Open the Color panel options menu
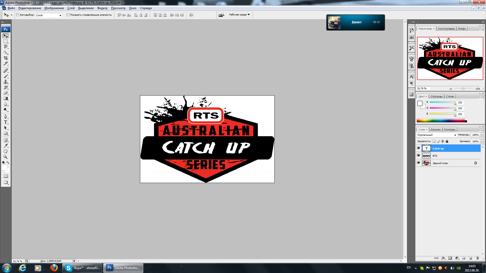Screen dimensions: 486x273 click(482, 97)
